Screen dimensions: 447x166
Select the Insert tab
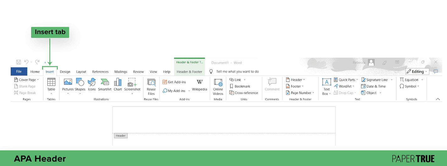pos(50,72)
